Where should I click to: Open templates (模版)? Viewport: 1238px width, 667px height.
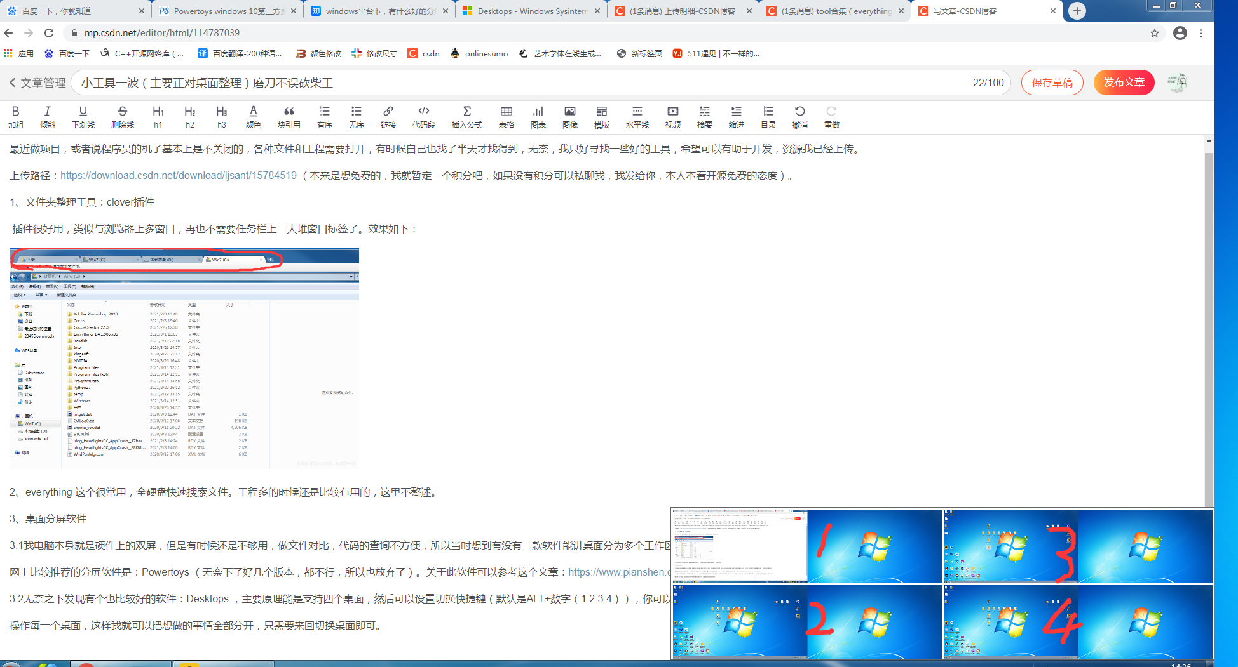tap(602, 117)
